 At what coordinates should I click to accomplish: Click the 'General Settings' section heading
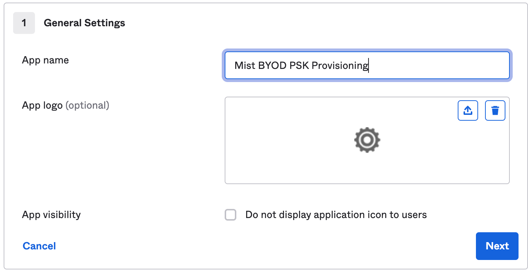84,23
